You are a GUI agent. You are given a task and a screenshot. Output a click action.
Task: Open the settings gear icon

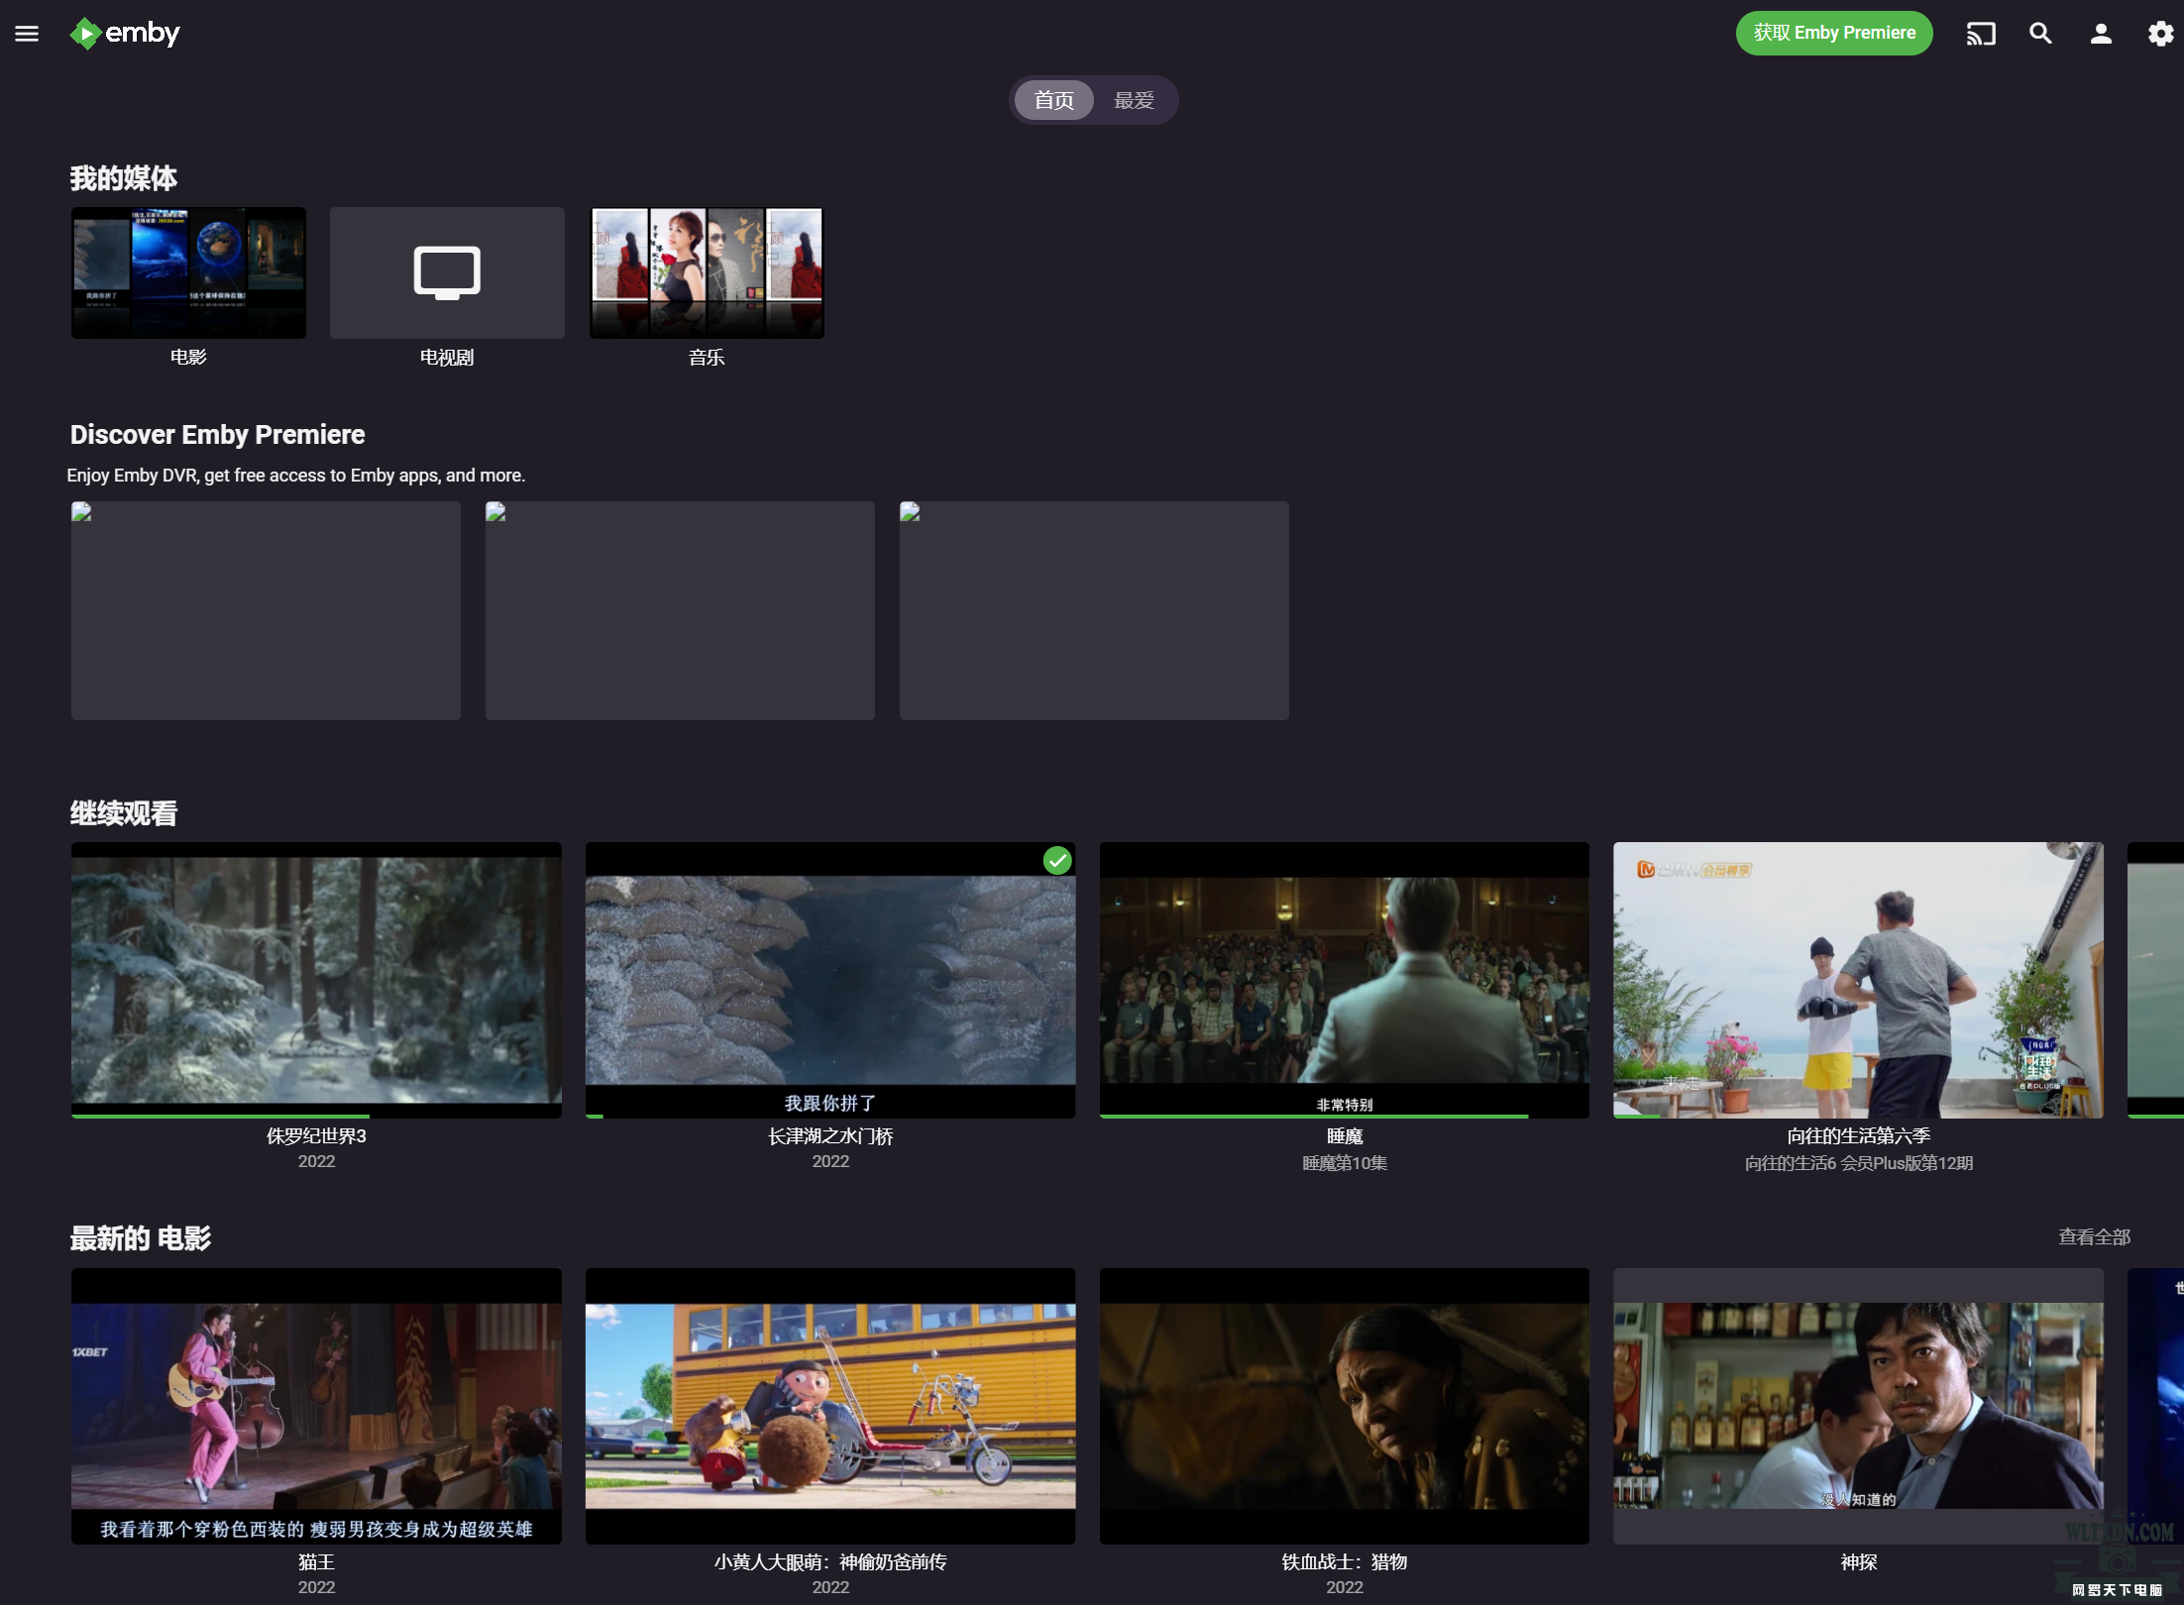(2160, 34)
